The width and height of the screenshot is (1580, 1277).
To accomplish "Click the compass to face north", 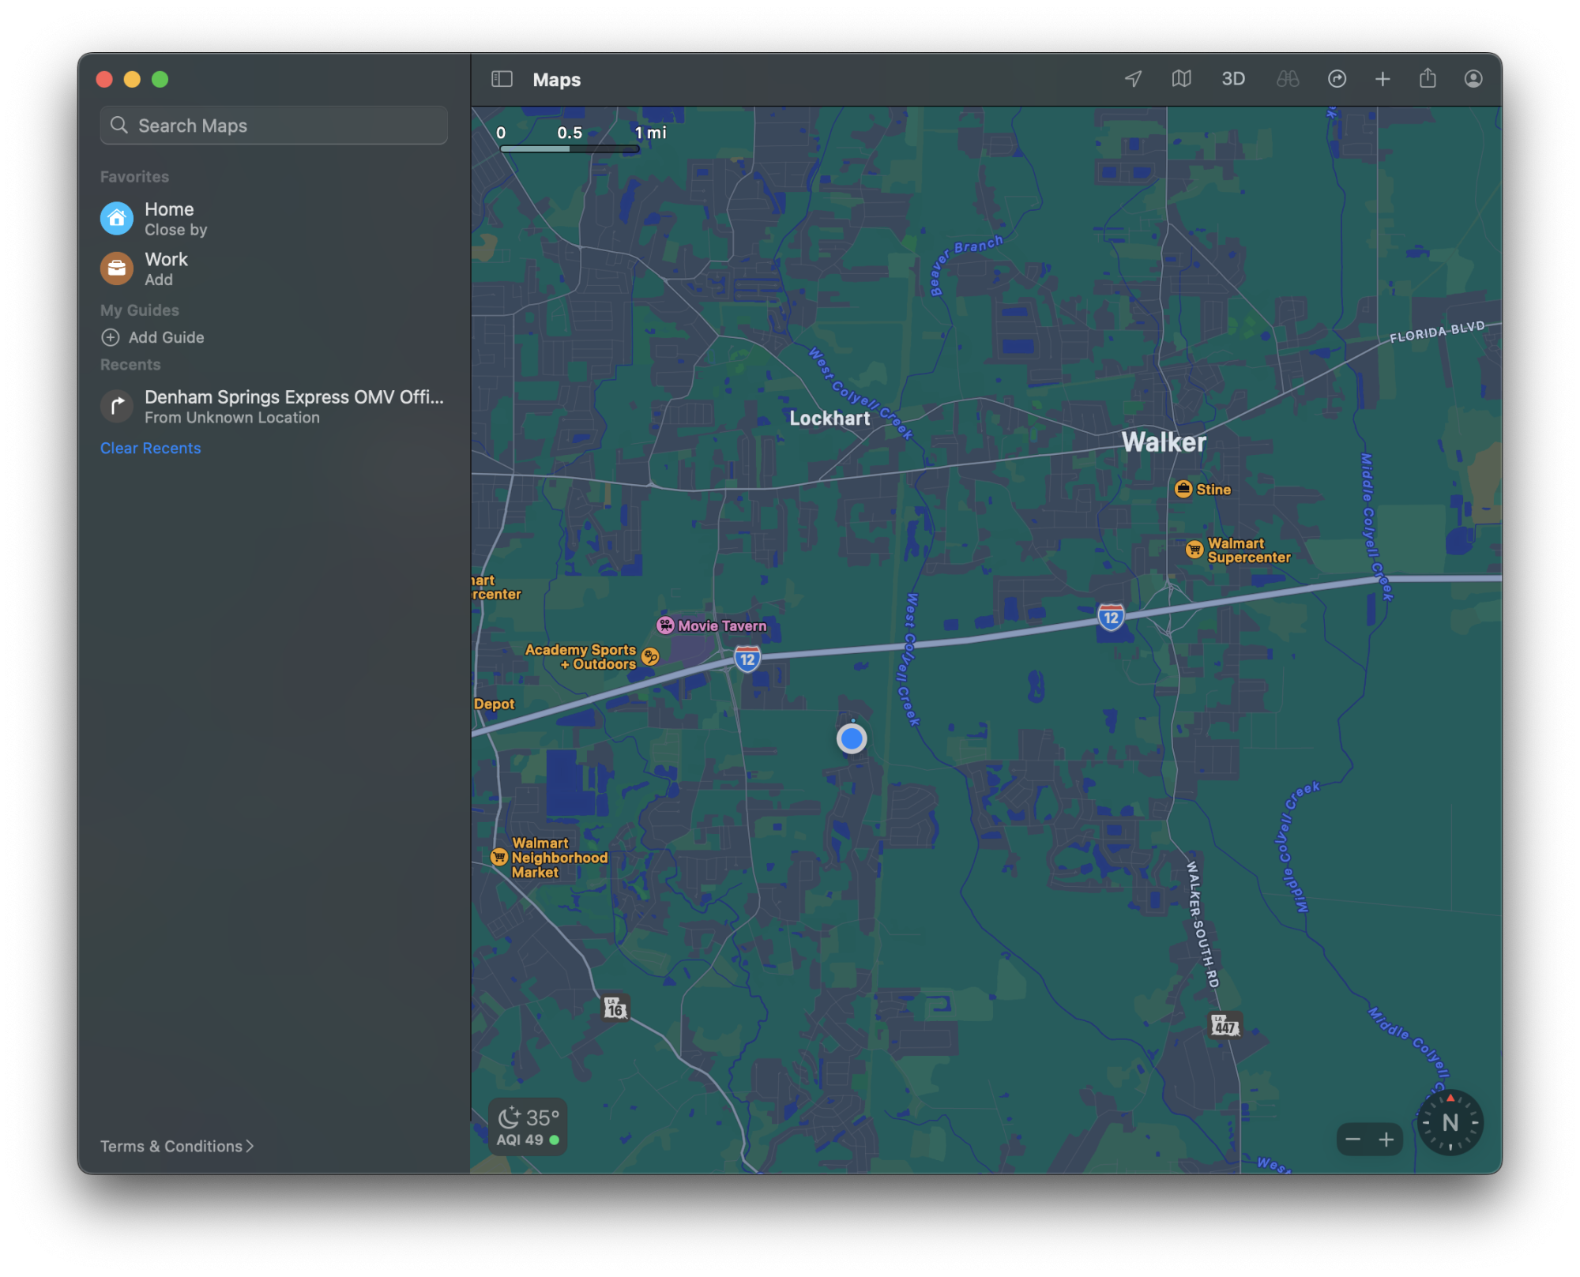I will tap(1450, 1122).
